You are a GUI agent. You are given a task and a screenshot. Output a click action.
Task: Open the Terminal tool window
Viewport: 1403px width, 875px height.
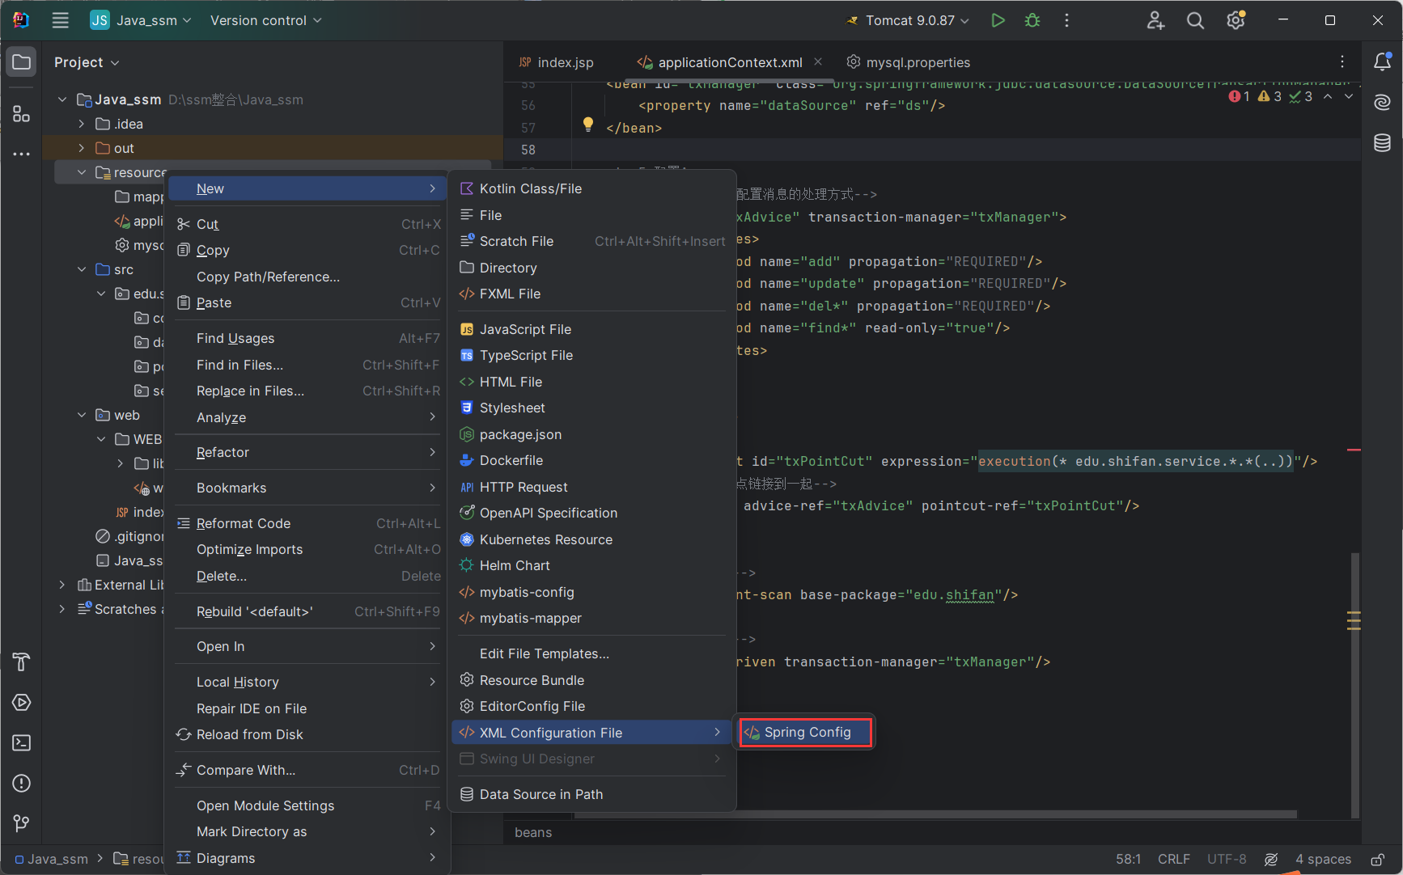point(22,742)
